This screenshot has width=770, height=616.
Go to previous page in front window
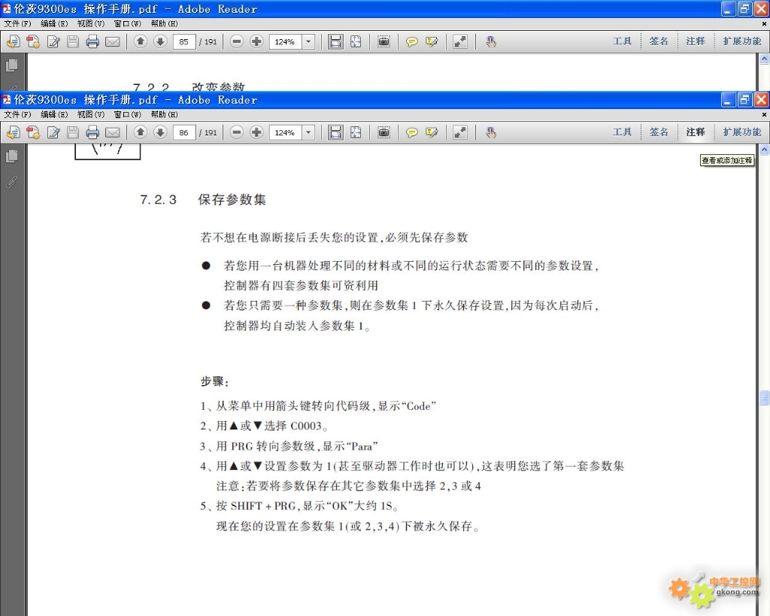[141, 132]
